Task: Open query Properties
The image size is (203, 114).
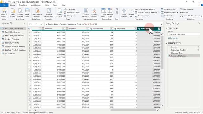Action: (69, 9)
